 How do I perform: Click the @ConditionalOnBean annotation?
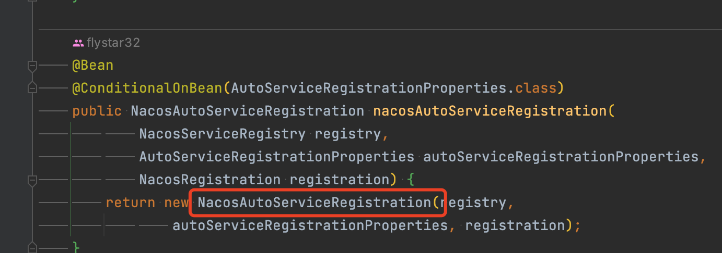tap(147, 88)
